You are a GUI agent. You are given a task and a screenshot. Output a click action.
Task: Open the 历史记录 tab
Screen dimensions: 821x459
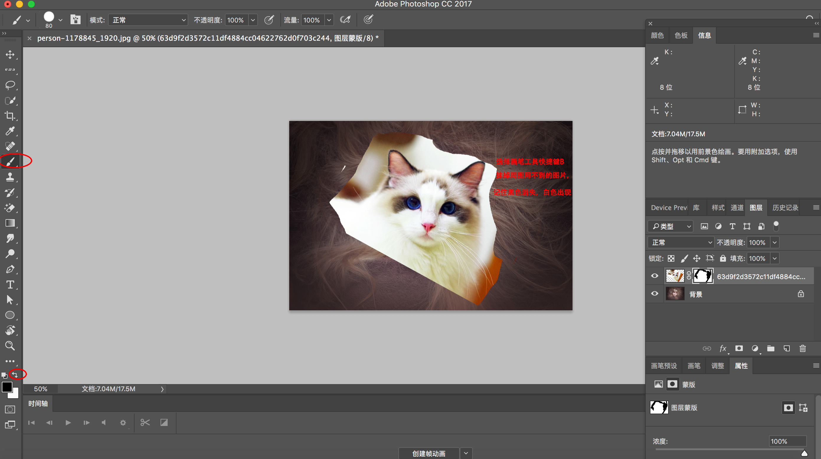click(785, 208)
